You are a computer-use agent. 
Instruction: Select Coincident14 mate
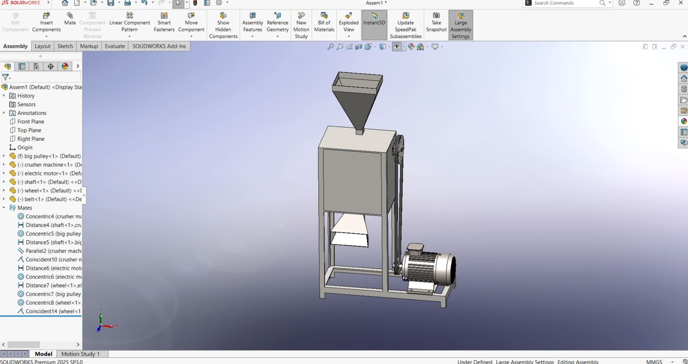click(49, 311)
